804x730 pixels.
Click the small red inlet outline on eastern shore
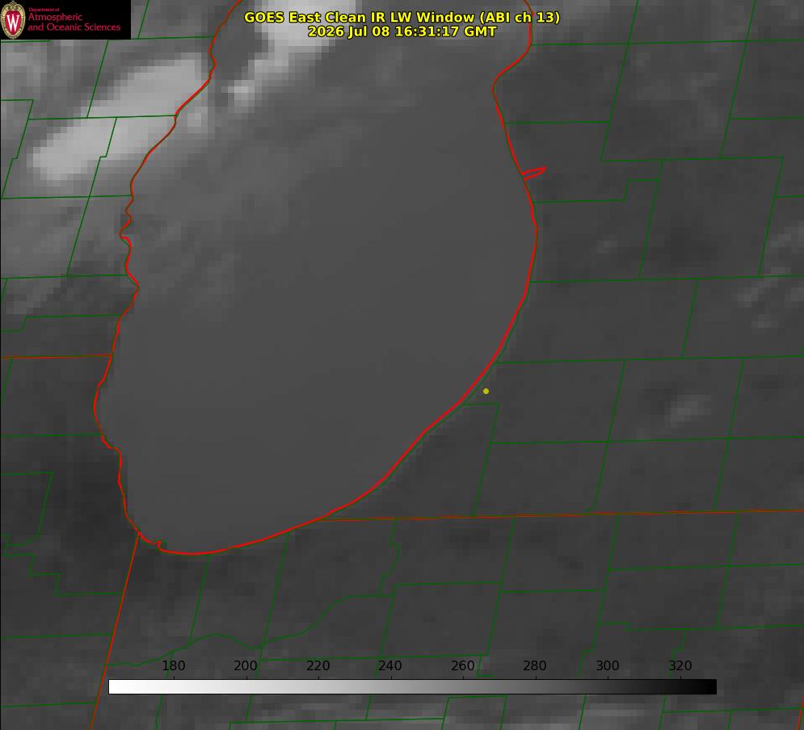point(533,173)
